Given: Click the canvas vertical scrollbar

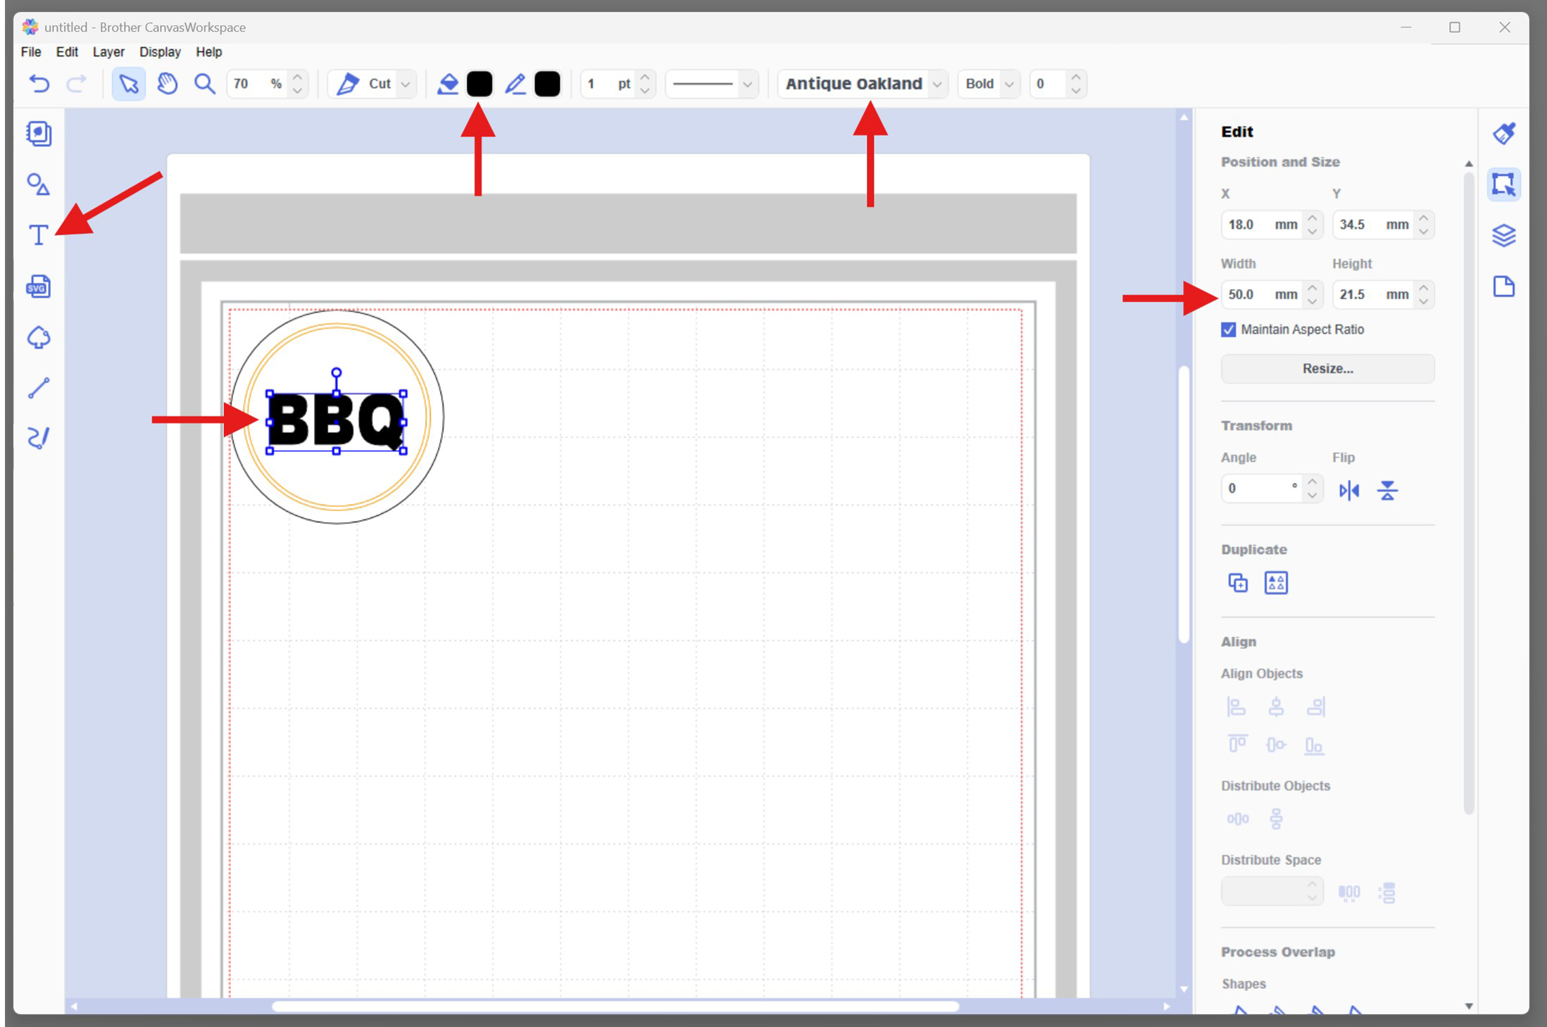Looking at the screenshot, I should point(1184,503).
